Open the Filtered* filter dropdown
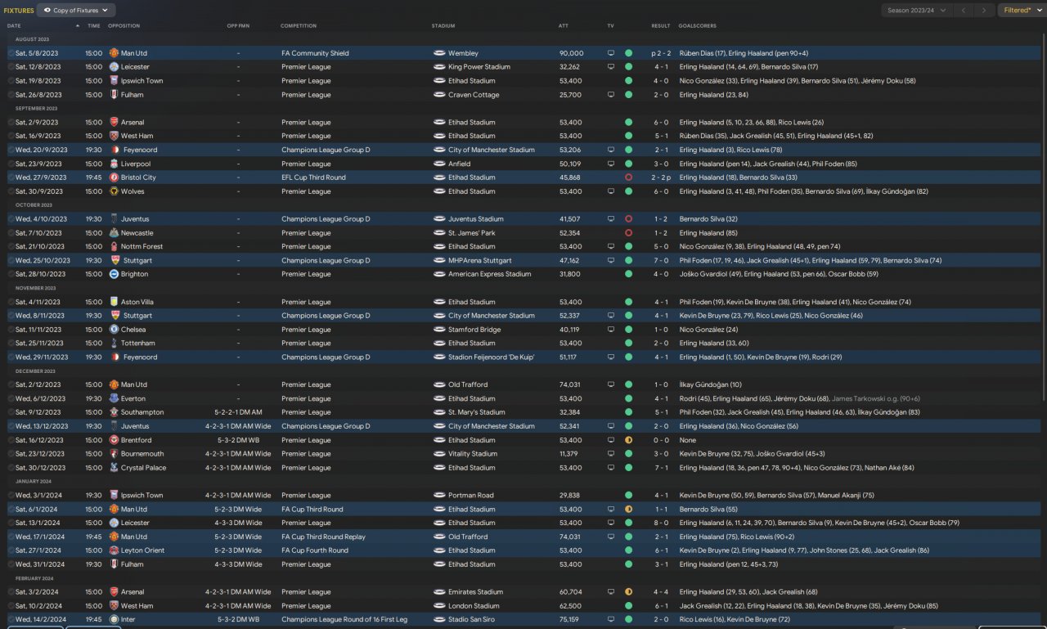Image resolution: width=1047 pixels, height=629 pixels. [x=1021, y=11]
